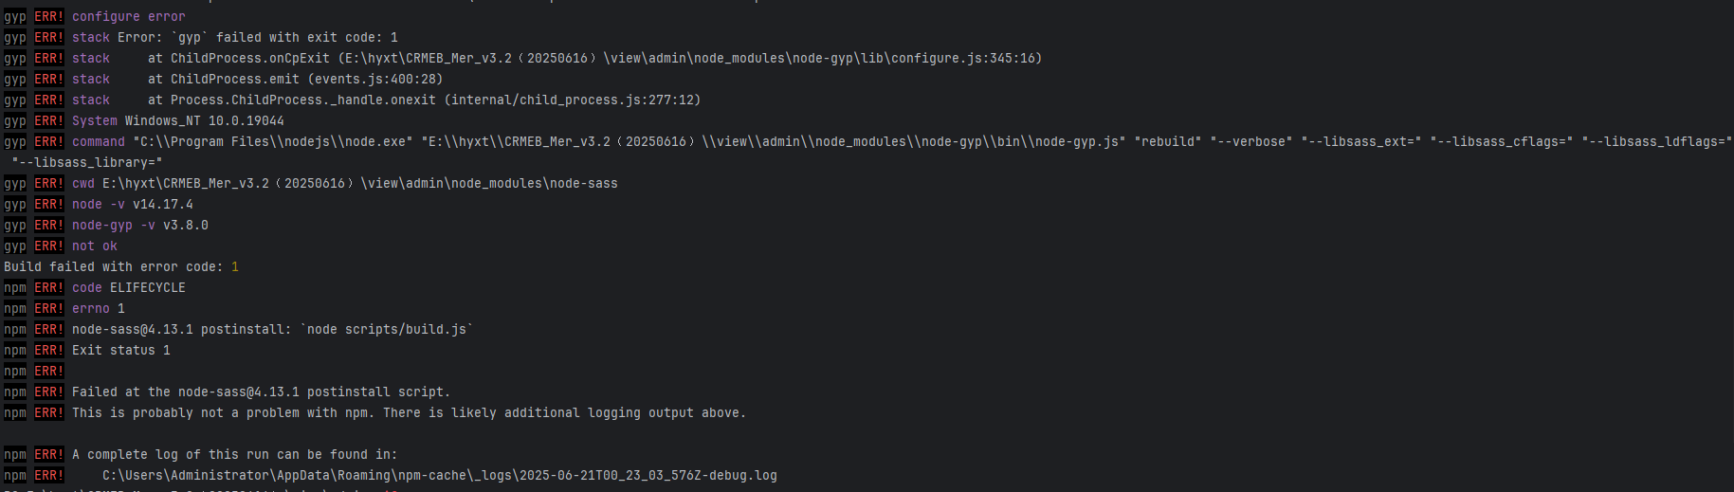Open the 2025-06-21T00_23_03_576Z-debug.log file path
Viewport: 1734px width, 492px height.
pyautogui.click(x=440, y=476)
